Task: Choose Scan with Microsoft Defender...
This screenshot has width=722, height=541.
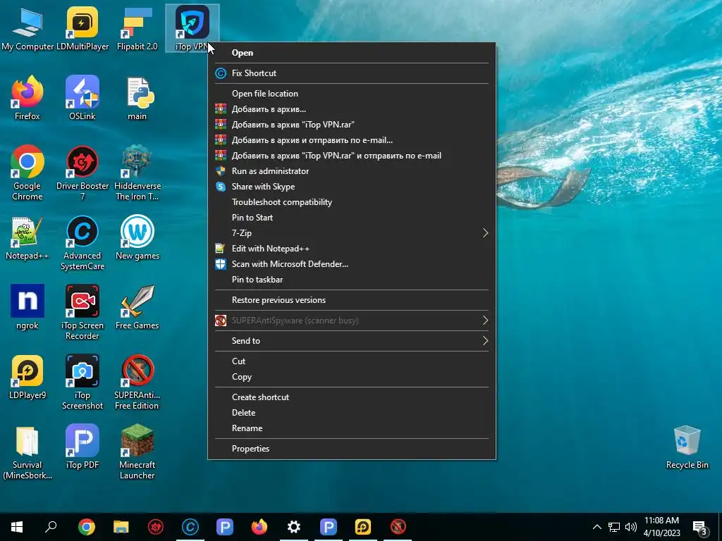Action: point(352,264)
